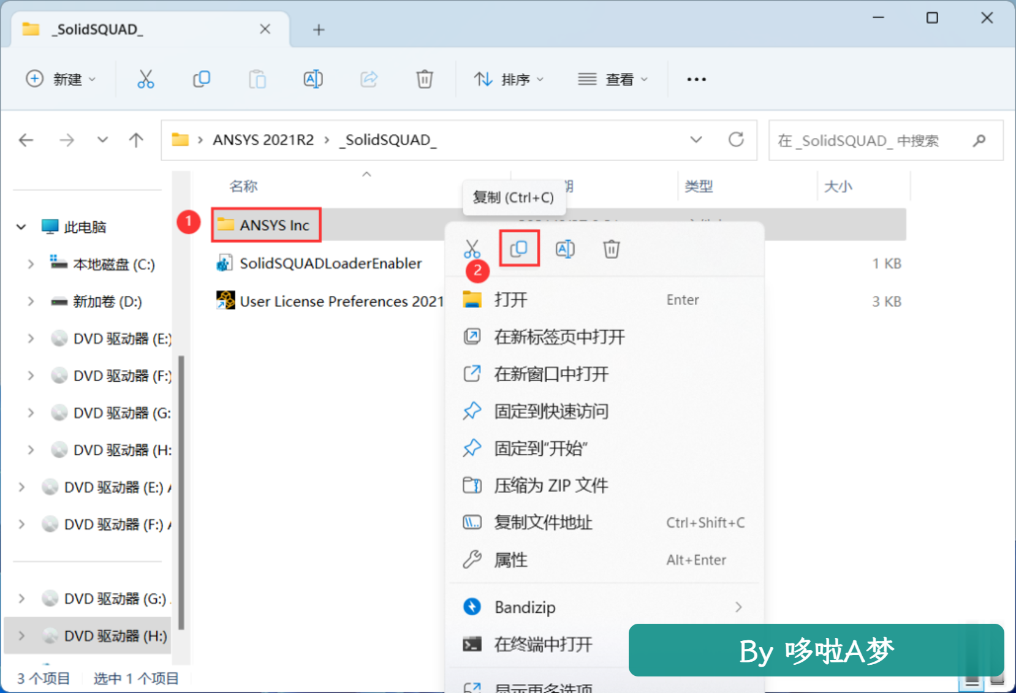Select 此电脑 in the navigation pane
Image resolution: width=1016 pixels, height=693 pixels.
pyautogui.click(x=74, y=227)
